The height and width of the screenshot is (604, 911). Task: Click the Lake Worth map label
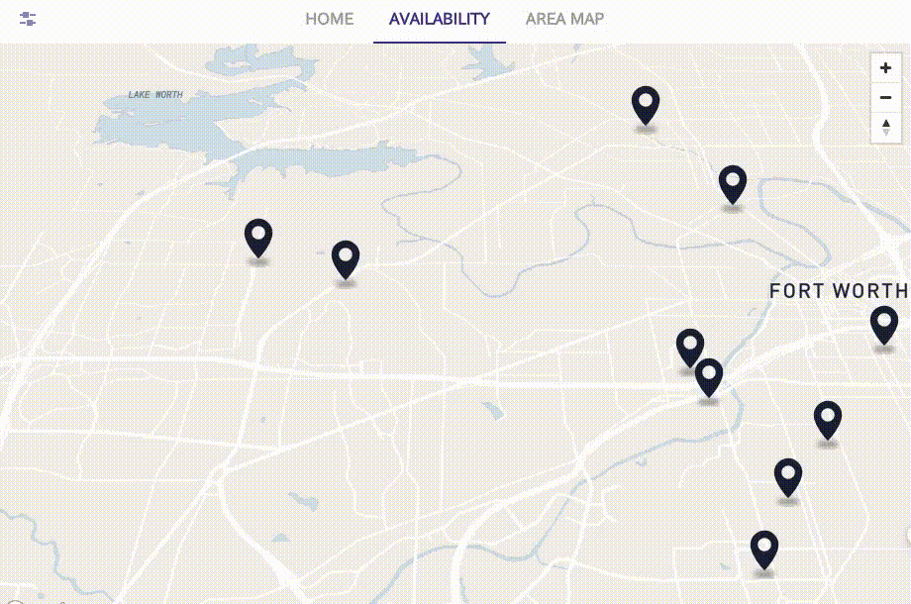point(155,95)
